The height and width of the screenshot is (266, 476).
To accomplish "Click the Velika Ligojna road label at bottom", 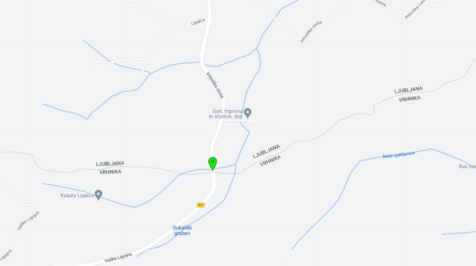I will pos(118,258).
